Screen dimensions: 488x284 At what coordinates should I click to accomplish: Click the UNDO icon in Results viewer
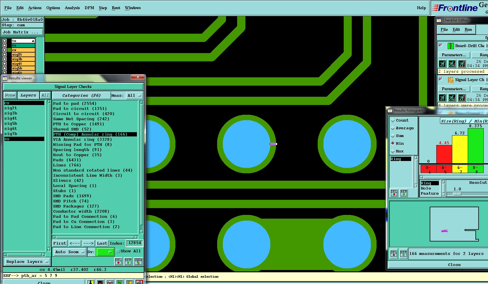pyautogui.click(x=138, y=261)
